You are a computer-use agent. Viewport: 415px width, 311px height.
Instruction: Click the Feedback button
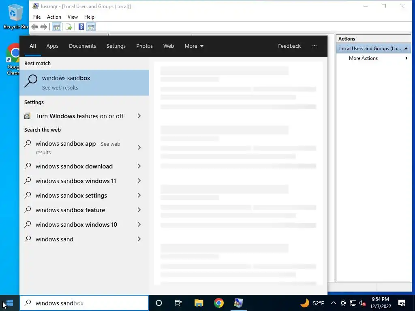pos(289,46)
